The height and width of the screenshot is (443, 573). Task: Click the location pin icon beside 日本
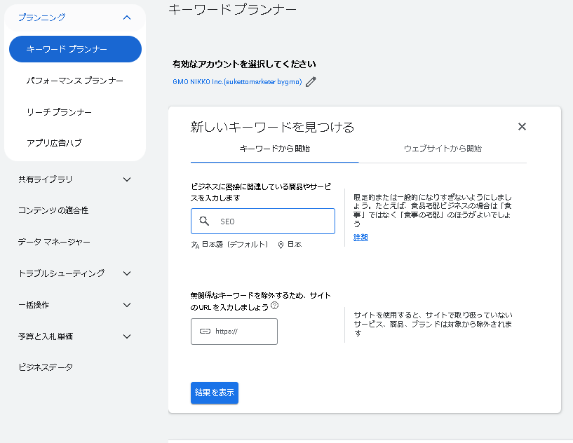(x=281, y=245)
